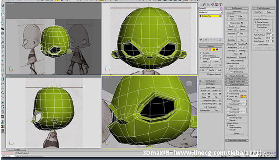Click the QuickSlice button
This screenshot has height=161, width=279.
click(x=231, y=40)
